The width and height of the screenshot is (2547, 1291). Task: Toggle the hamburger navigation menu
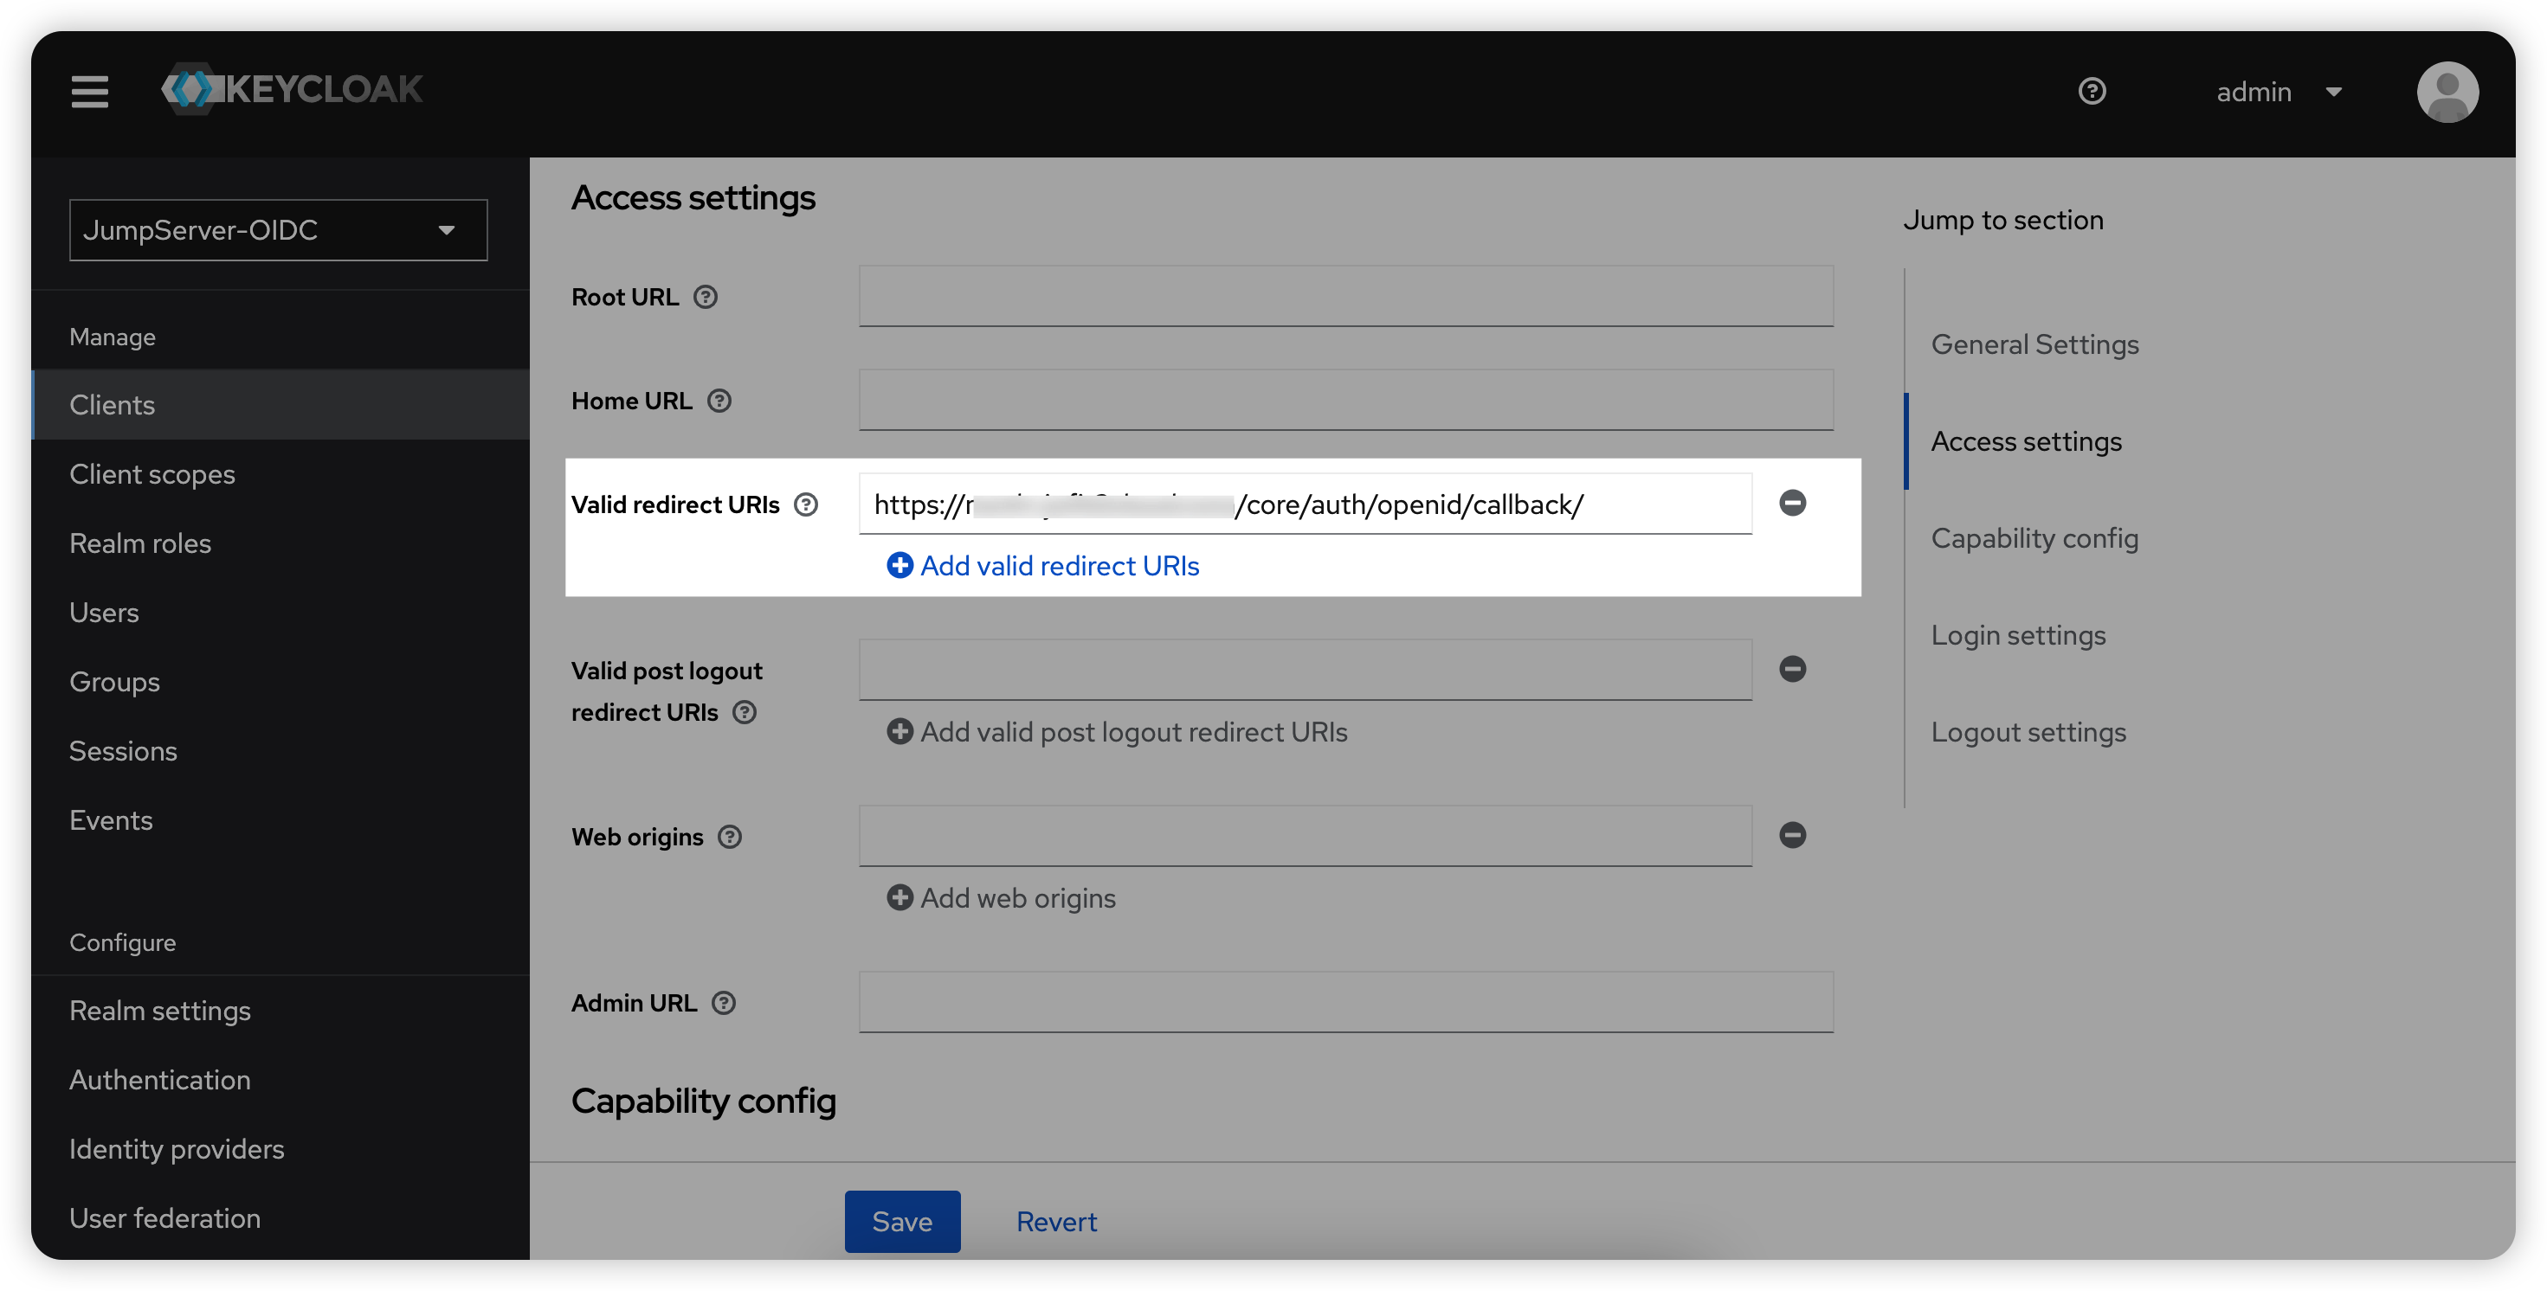[89, 91]
